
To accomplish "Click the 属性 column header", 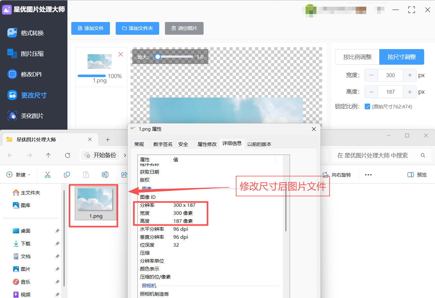I will pos(155,159).
